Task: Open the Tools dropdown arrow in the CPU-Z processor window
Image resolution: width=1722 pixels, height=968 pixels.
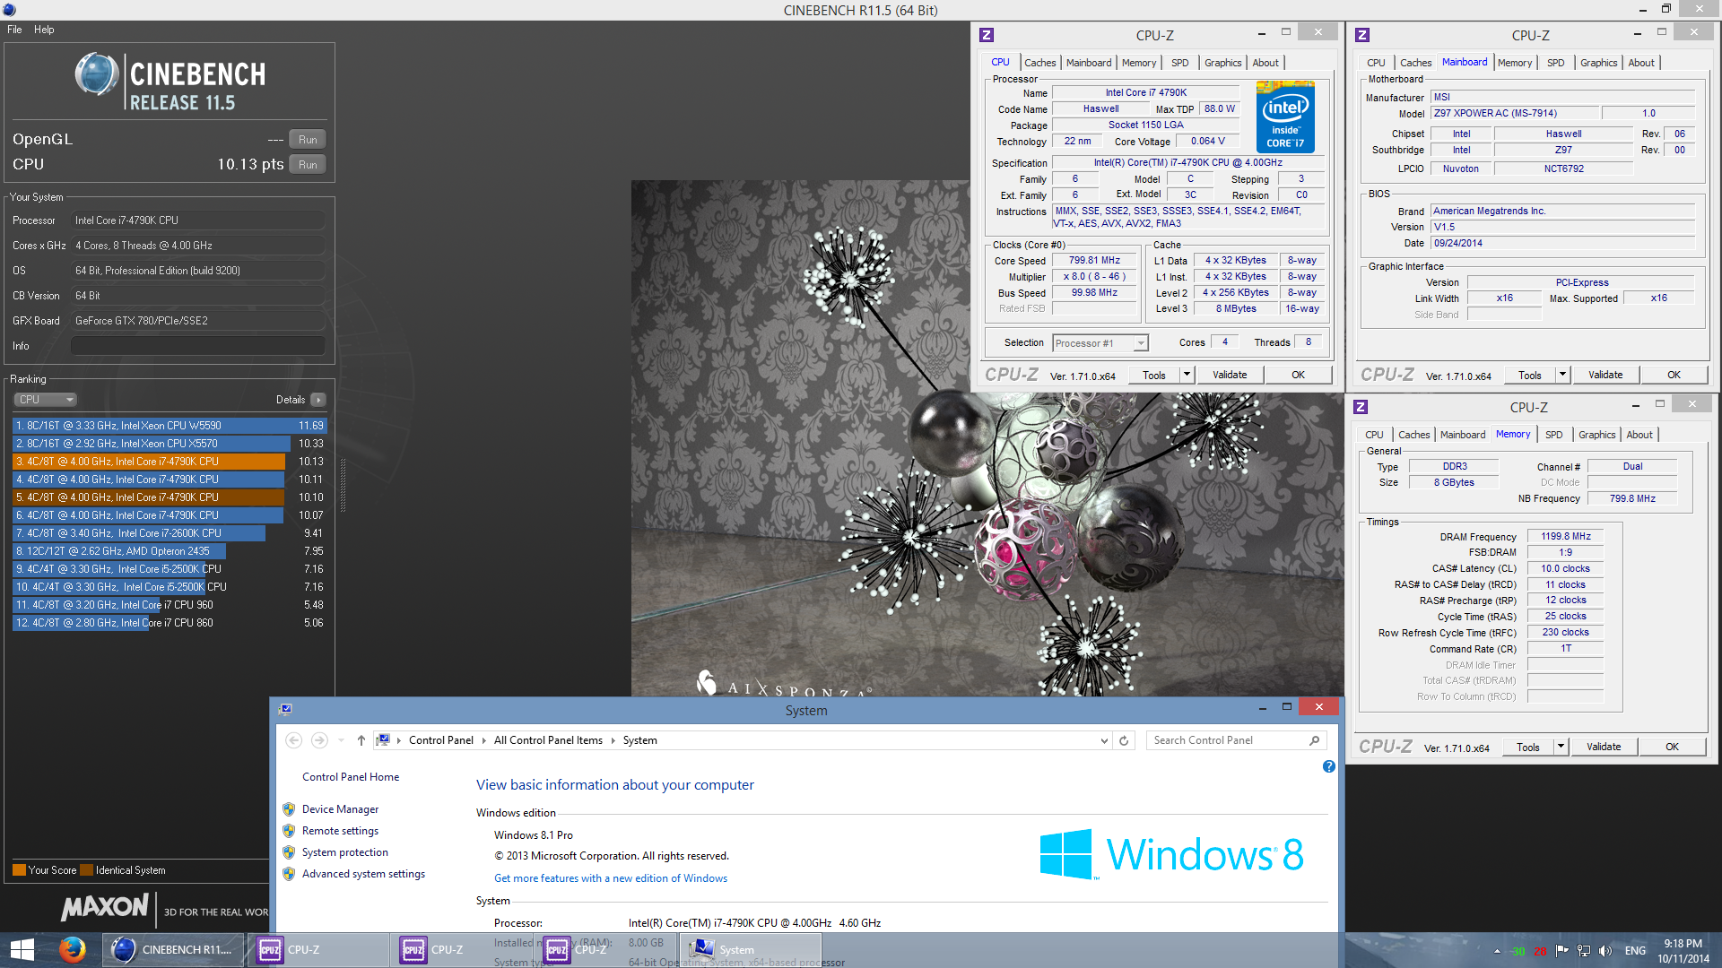Action: coord(1187,375)
